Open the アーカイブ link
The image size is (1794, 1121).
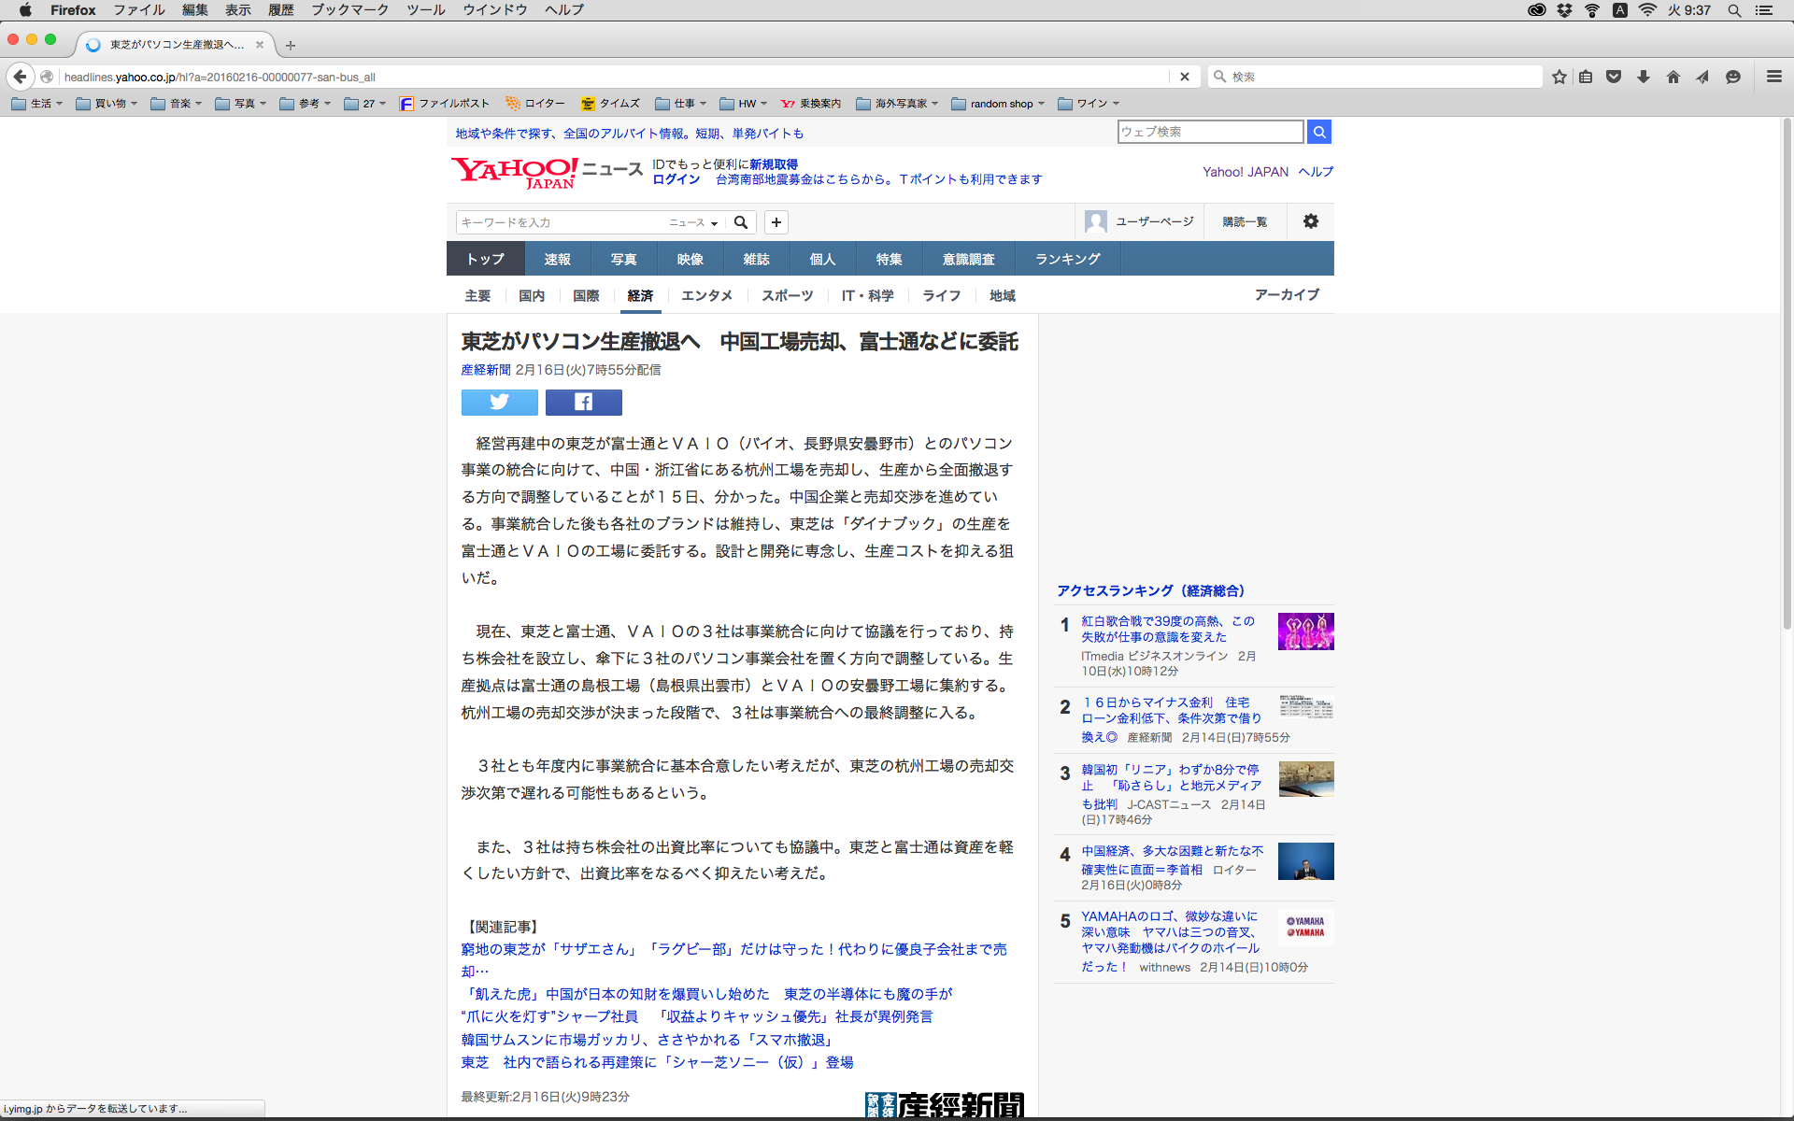pos(1286,294)
